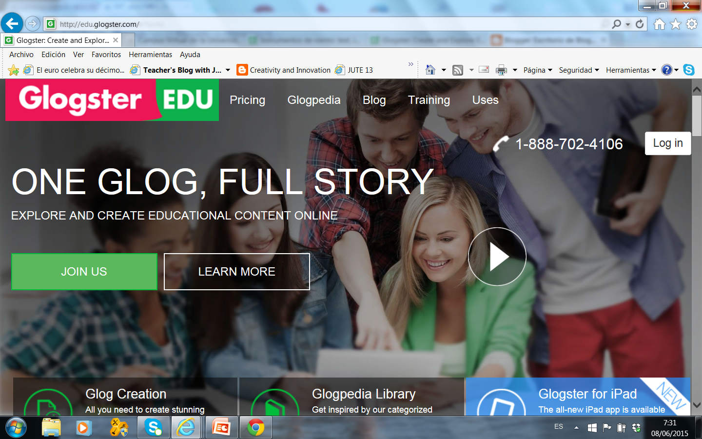
Task: Click the green JOIN US button
Action: [x=84, y=272]
